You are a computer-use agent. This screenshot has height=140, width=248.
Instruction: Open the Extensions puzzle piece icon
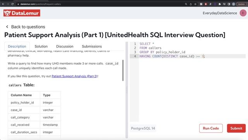[220, 4]
